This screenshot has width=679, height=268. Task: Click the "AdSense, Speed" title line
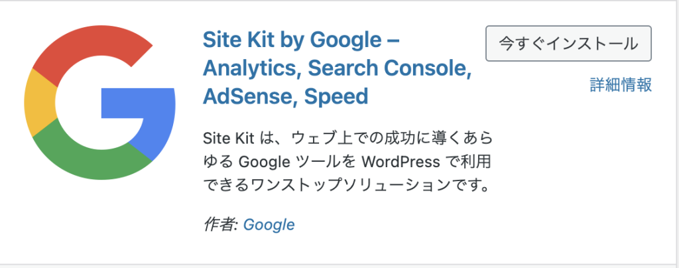click(285, 96)
